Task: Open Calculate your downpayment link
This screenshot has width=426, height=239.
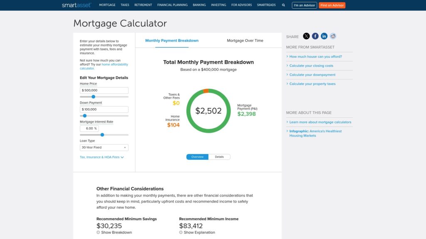Action: 312,75
